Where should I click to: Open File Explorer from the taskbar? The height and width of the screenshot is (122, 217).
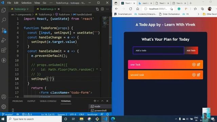pos(81,119)
